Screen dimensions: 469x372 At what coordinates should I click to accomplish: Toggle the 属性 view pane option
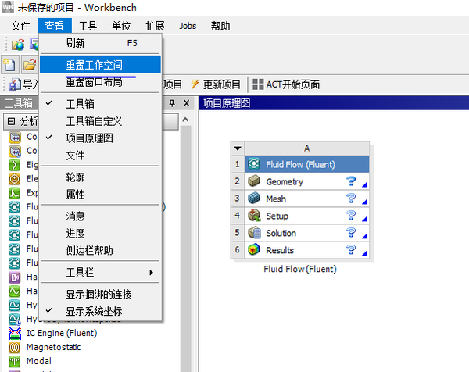(x=101, y=195)
